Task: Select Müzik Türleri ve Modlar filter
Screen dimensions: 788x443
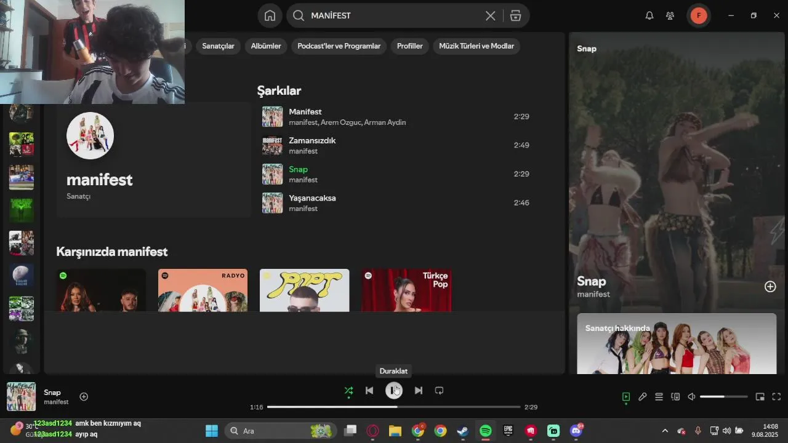Action: pos(476,46)
